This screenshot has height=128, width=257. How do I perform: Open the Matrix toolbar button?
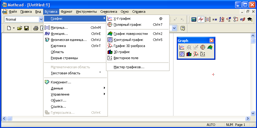[x=208, y=19]
